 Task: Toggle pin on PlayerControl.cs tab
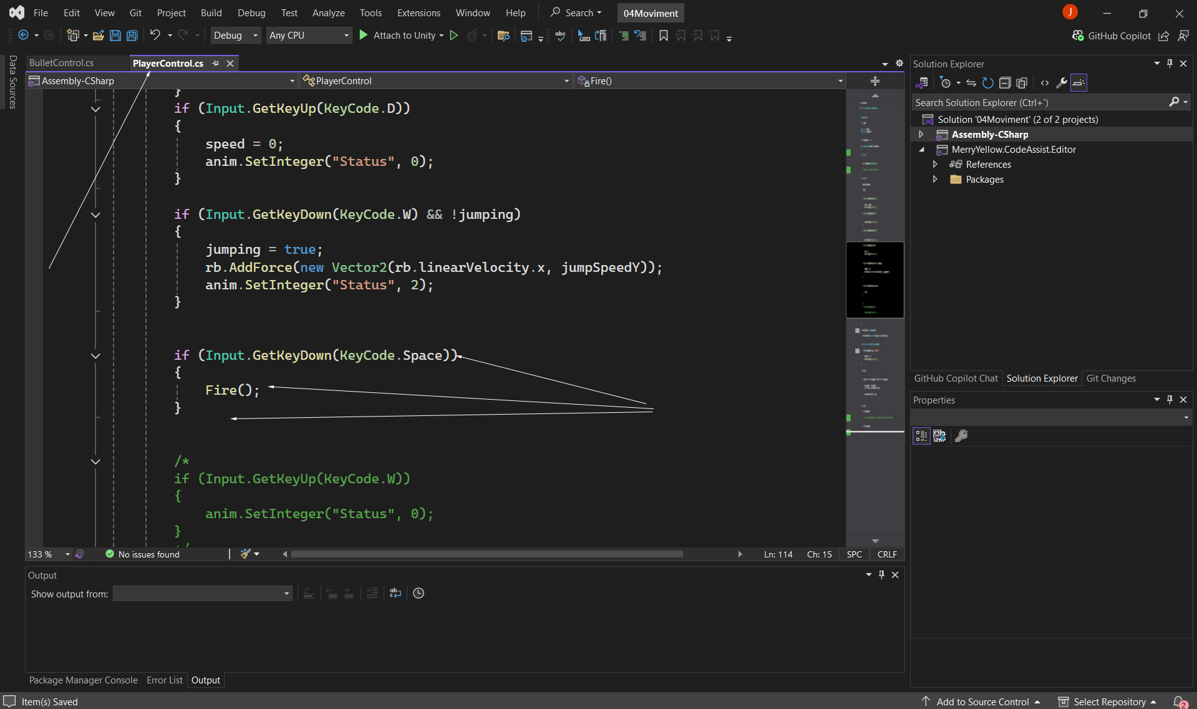pos(216,64)
